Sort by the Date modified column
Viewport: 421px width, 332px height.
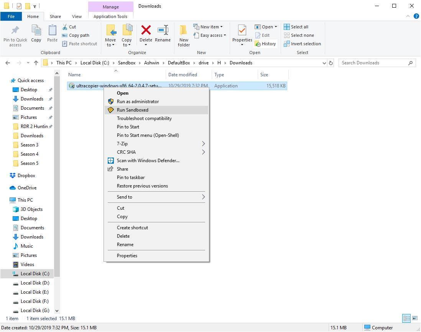click(189, 75)
